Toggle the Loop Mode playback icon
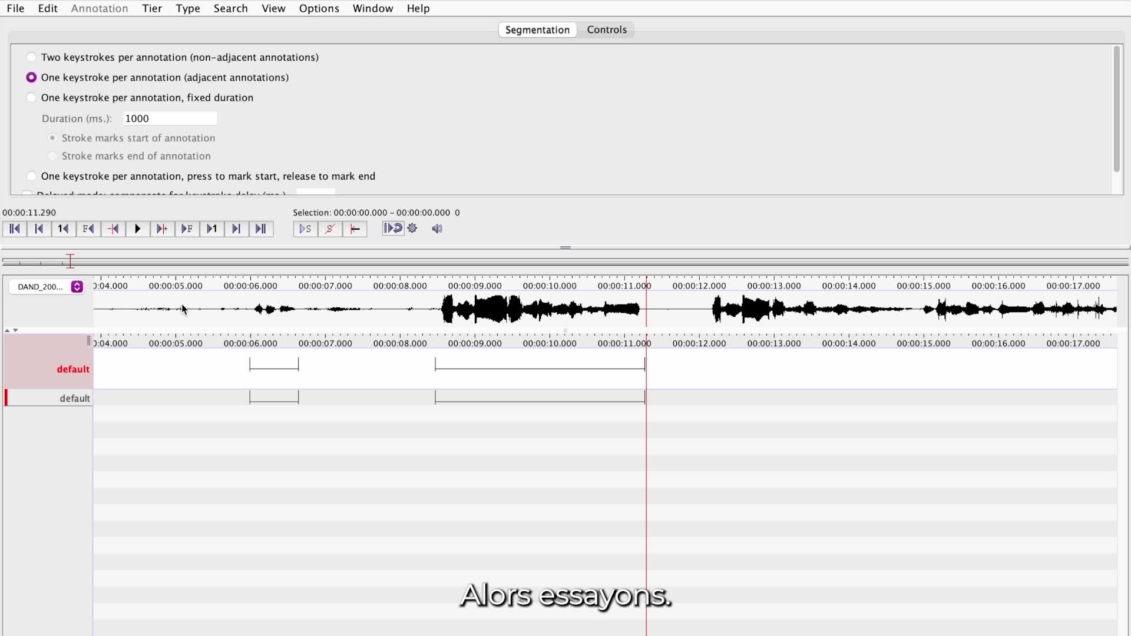1131x636 pixels. coord(392,228)
